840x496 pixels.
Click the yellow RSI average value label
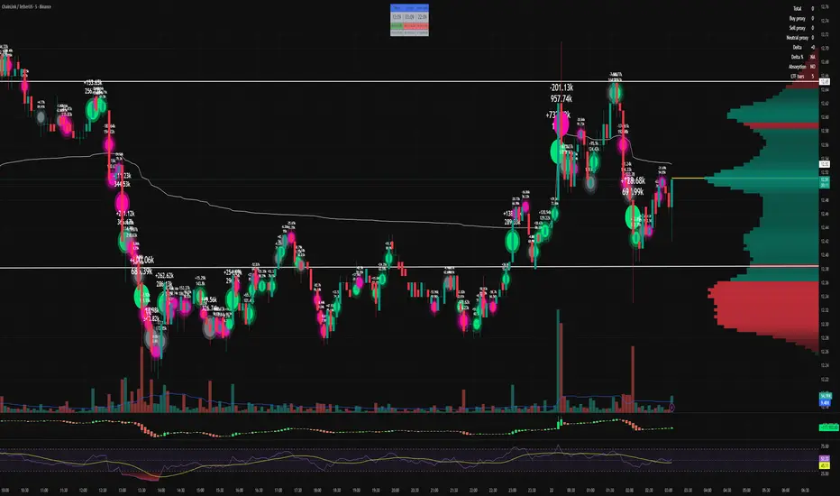825,465
